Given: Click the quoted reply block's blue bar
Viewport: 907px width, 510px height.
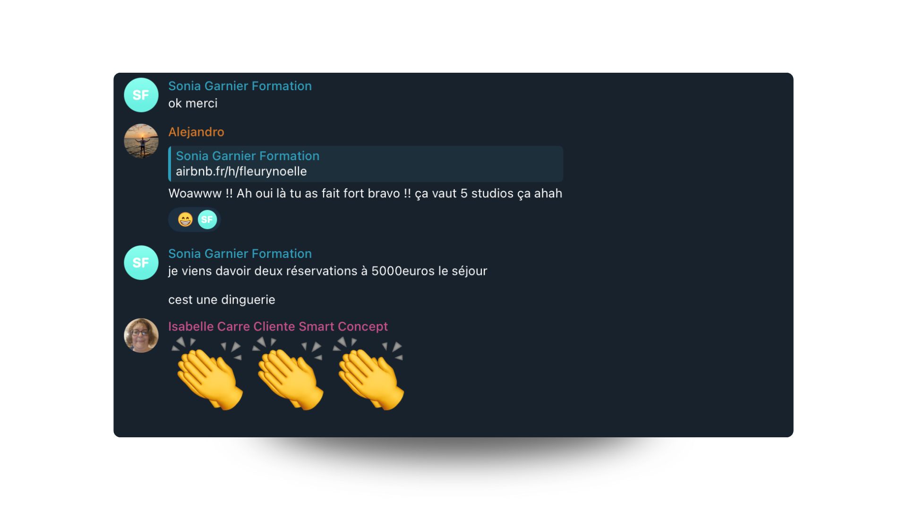Looking at the screenshot, I should [170, 164].
